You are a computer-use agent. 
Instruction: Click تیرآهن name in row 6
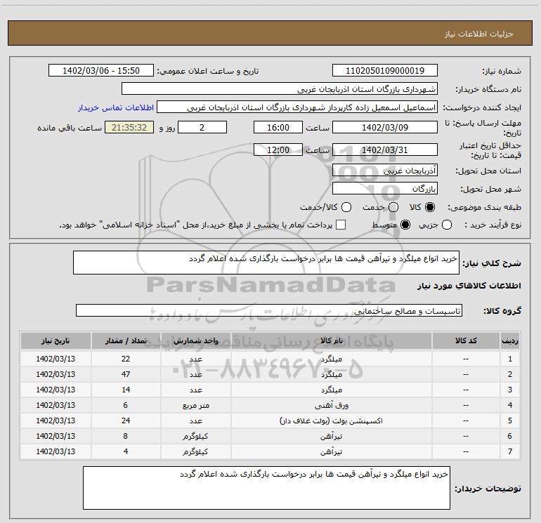[331, 436]
